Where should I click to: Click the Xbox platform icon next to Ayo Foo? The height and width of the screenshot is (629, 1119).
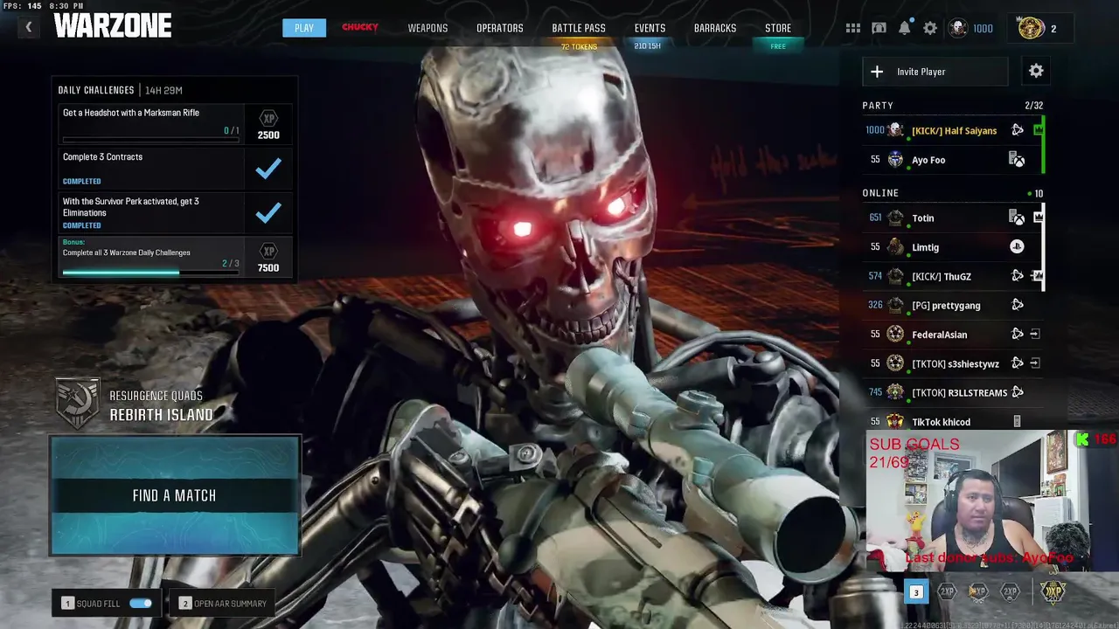[x=1017, y=160]
